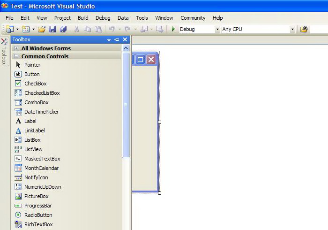The width and height of the screenshot is (328, 230).
Task: Click the Copy toolbar icon
Action: pyautogui.click(x=87, y=29)
